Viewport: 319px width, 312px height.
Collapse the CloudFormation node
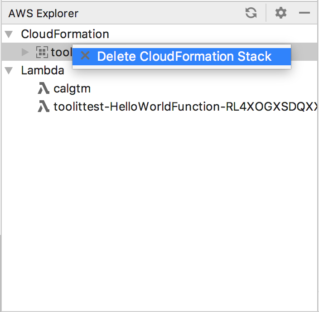point(9,34)
